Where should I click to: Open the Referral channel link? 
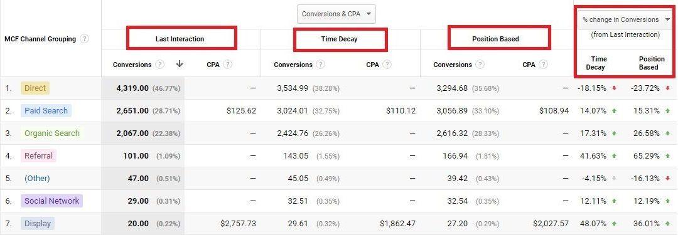pyautogui.click(x=38, y=155)
